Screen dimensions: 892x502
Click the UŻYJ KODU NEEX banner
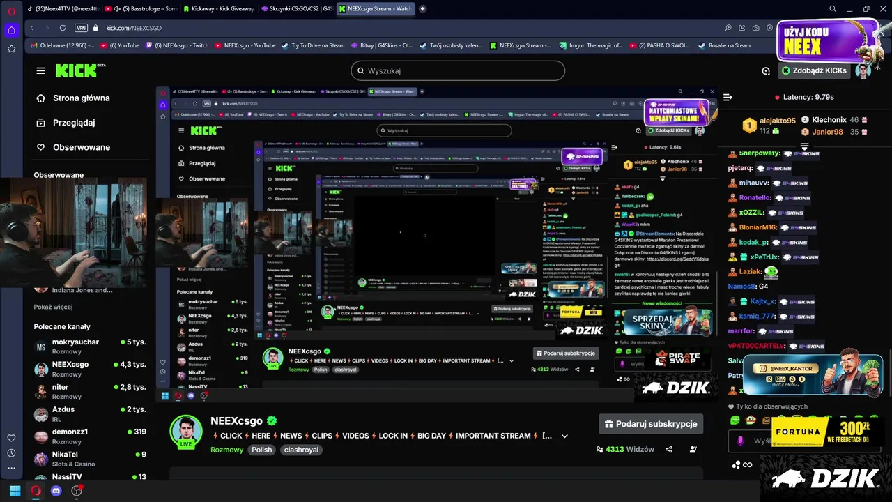pos(829,40)
